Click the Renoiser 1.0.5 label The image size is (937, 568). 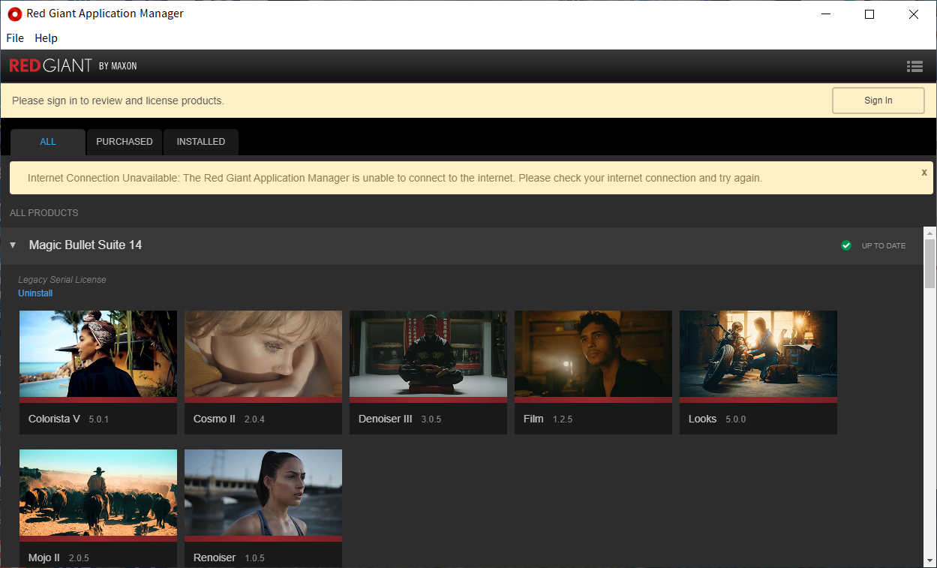[x=229, y=557]
